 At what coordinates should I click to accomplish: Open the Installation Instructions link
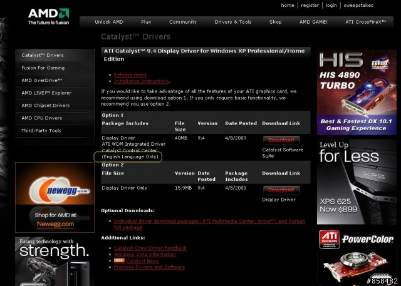click(141, 81)
